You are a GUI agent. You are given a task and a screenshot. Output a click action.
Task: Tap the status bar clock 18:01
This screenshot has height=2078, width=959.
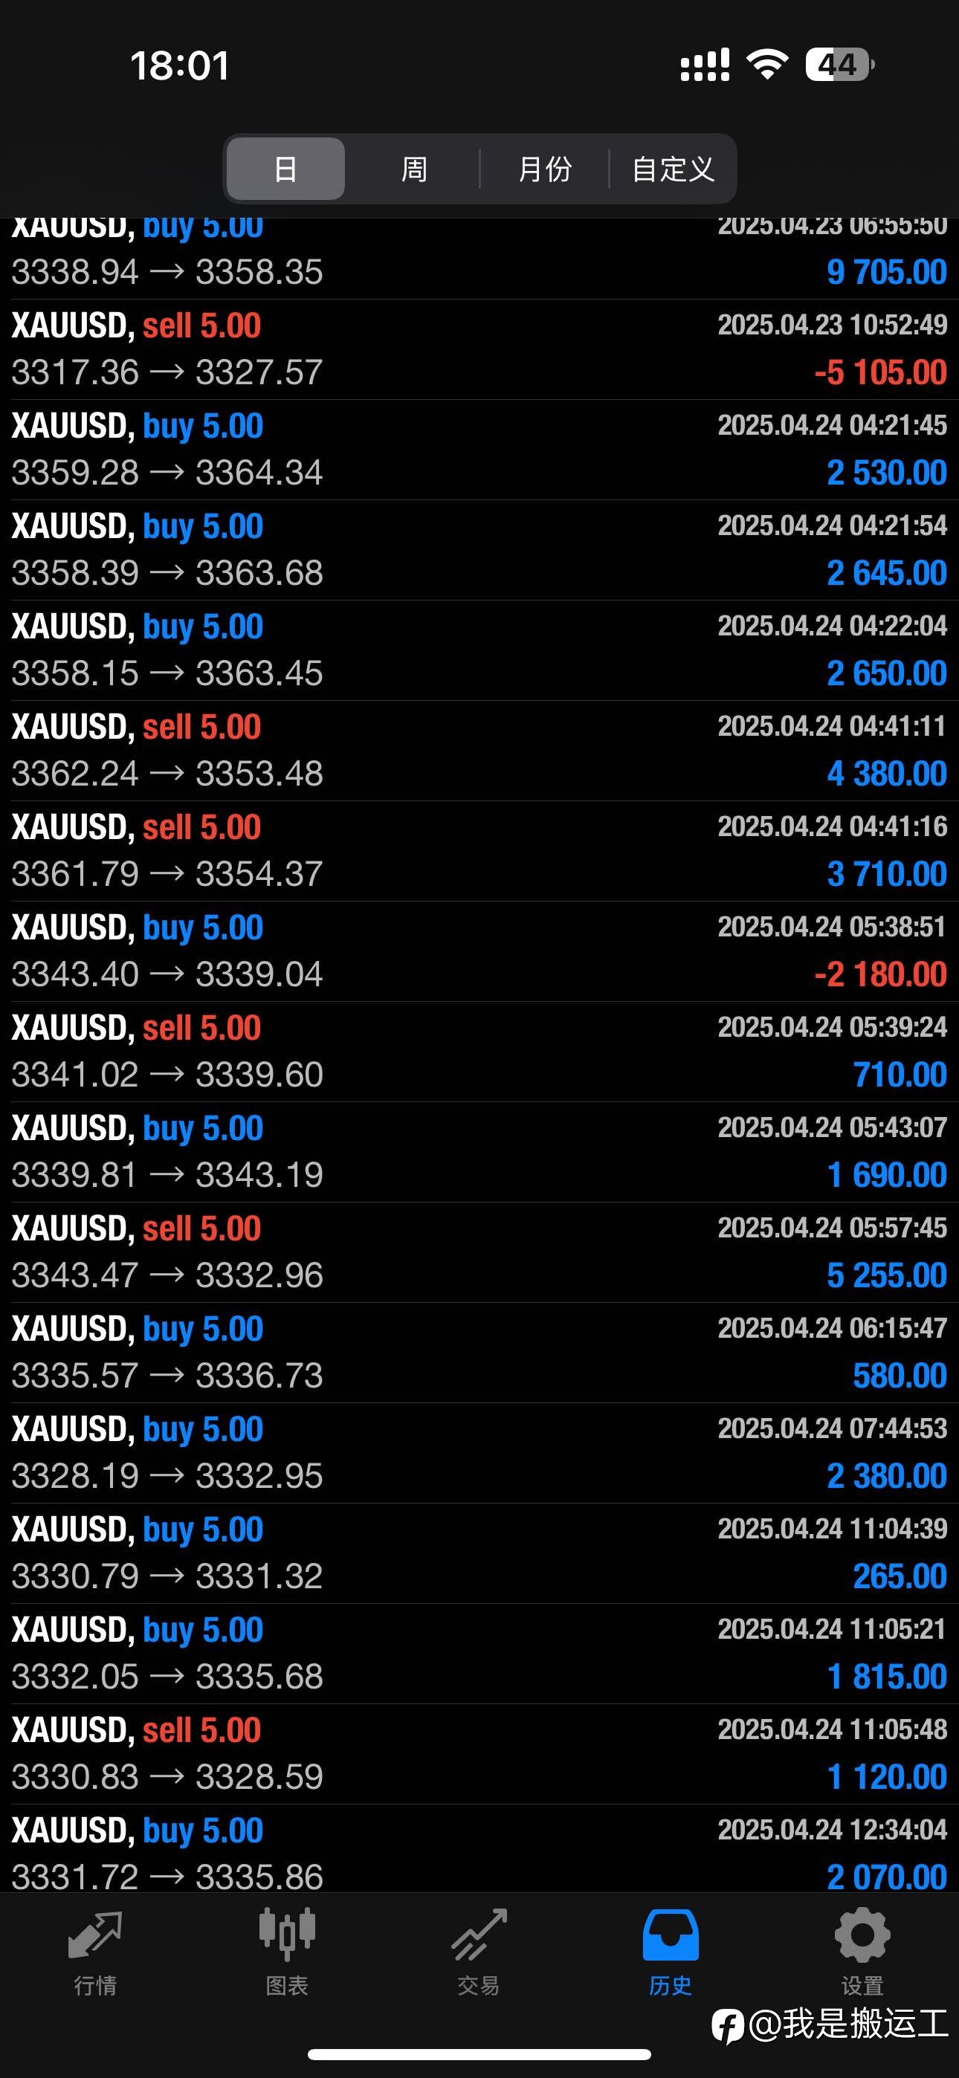[180, 65]
